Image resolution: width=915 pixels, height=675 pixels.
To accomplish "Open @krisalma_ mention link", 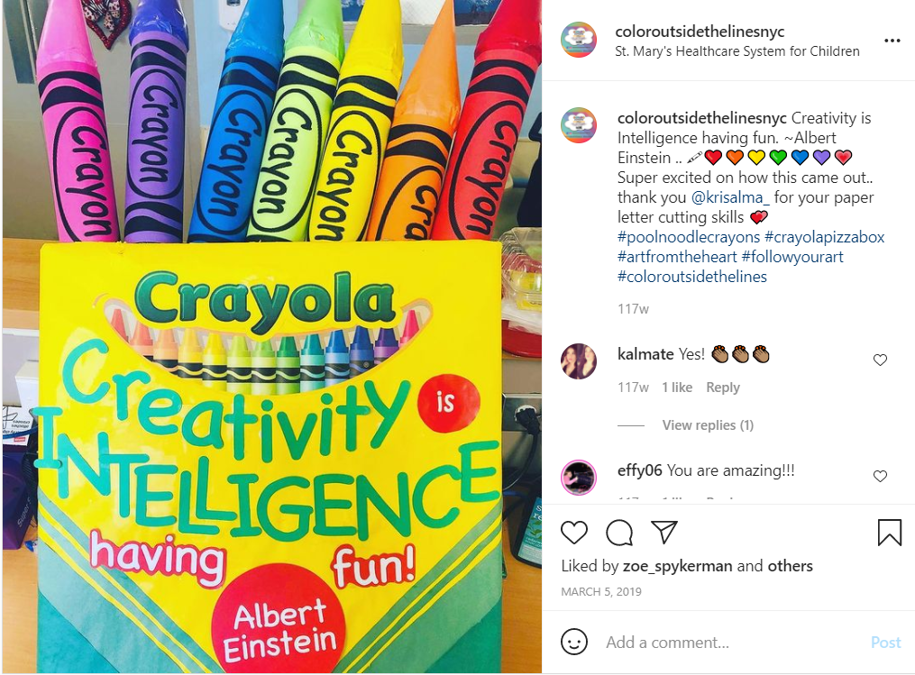I will [730, 197].
